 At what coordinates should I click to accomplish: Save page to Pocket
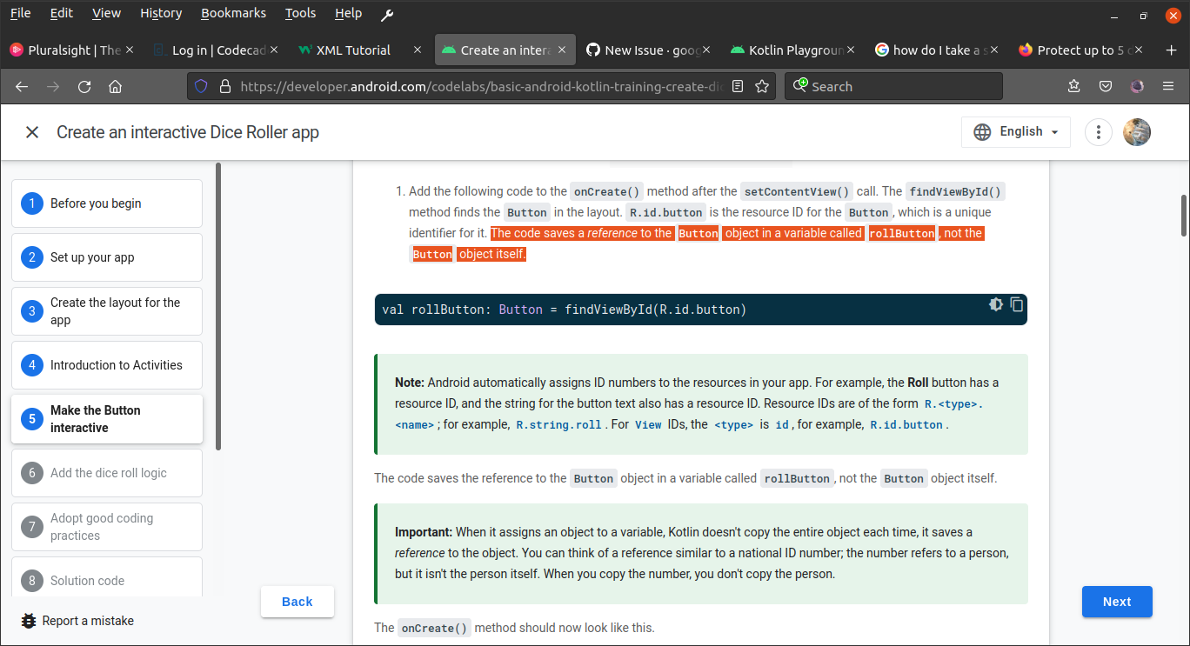pyautogui.click(x=1106, y=86)
